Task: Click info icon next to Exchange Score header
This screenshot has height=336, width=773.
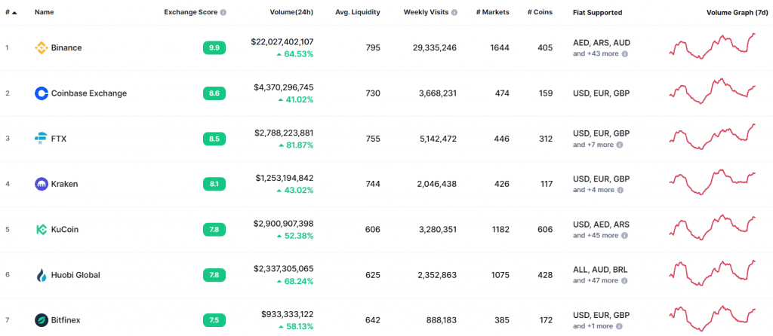Action: (x=223, y=12)
